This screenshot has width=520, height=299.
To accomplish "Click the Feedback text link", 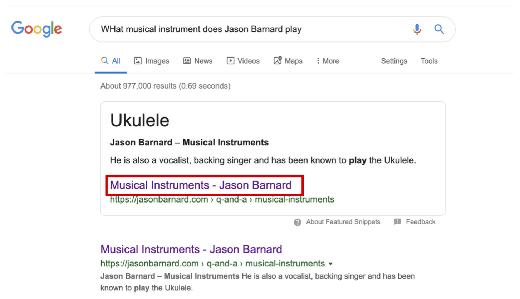I will [421, 222].
